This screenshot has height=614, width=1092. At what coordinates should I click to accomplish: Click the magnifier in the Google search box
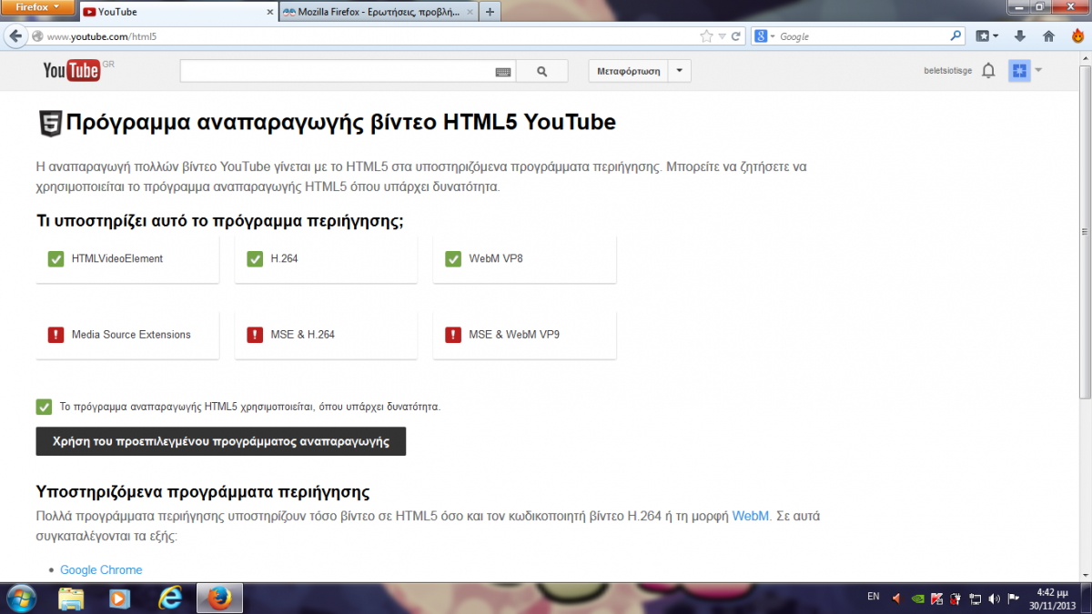[x=955, y=36]
